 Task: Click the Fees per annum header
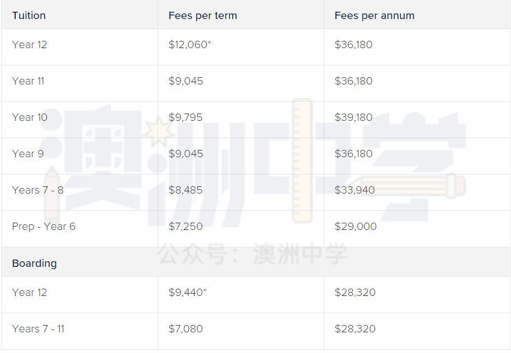tap(374, 16)
